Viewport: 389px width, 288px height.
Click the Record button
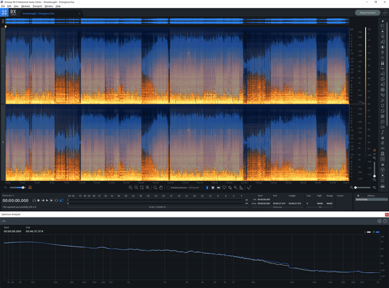coord(38,201)
